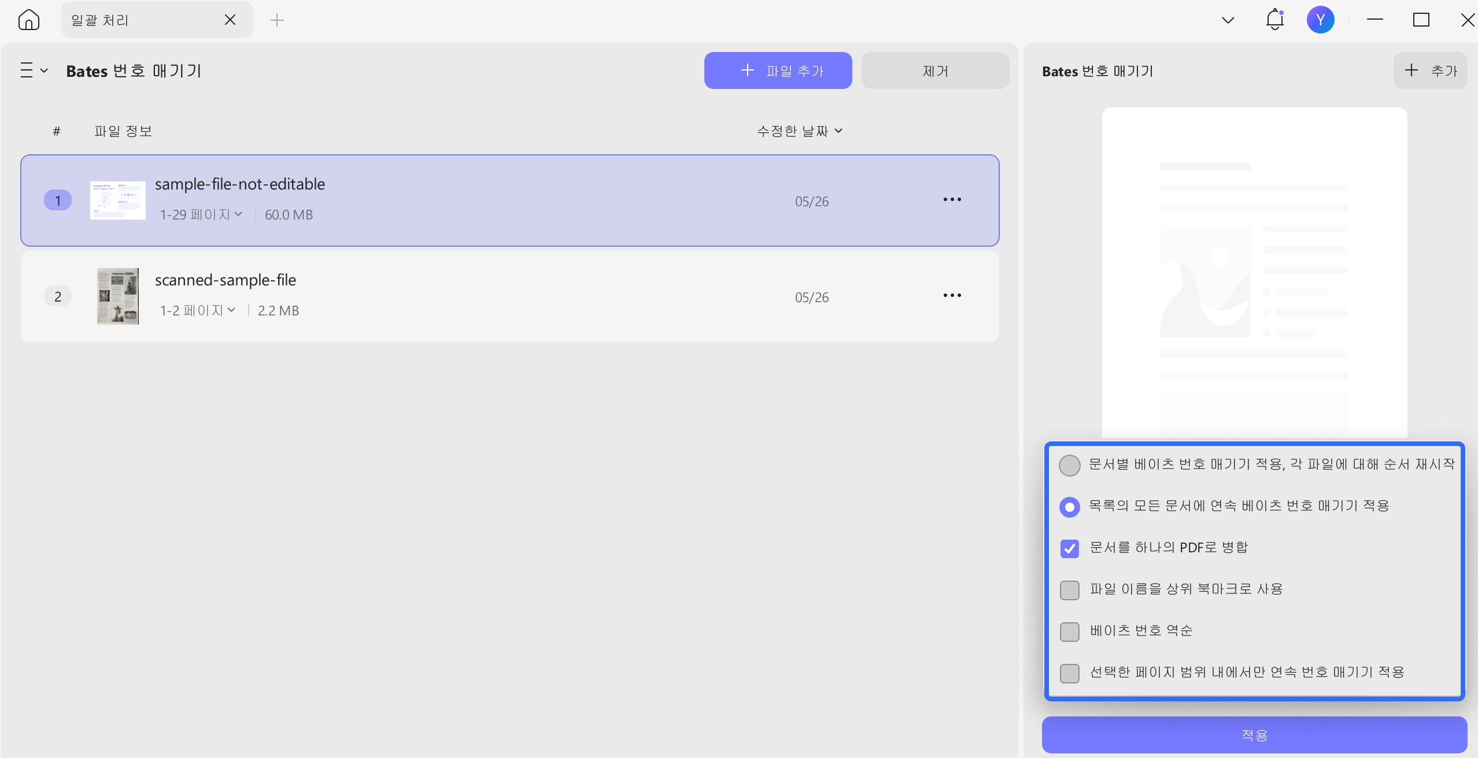1478x758 pixels.
Task: Select the sample-file-not-editable row
Action: point(509,200)
